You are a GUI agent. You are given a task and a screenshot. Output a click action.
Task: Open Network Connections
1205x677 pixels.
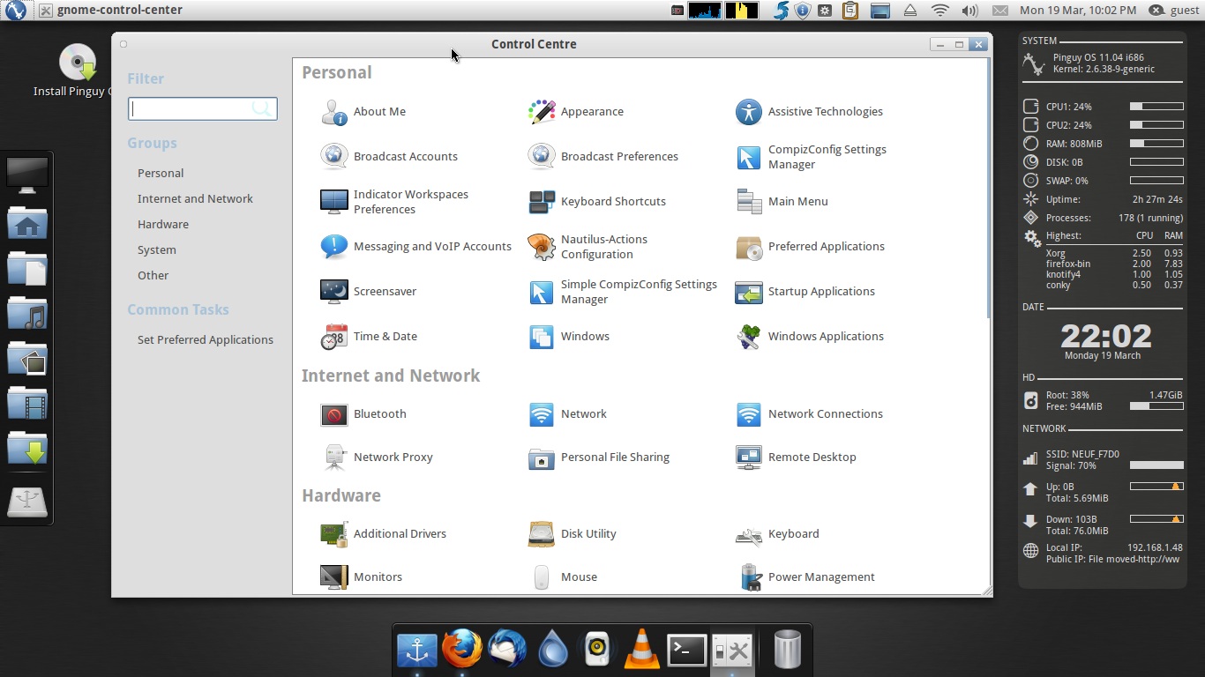(809, 413)
